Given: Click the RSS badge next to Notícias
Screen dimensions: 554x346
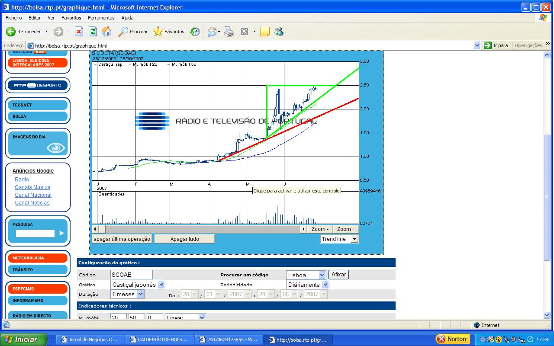Looking at the screenshot, I should (x=40, y=51).
